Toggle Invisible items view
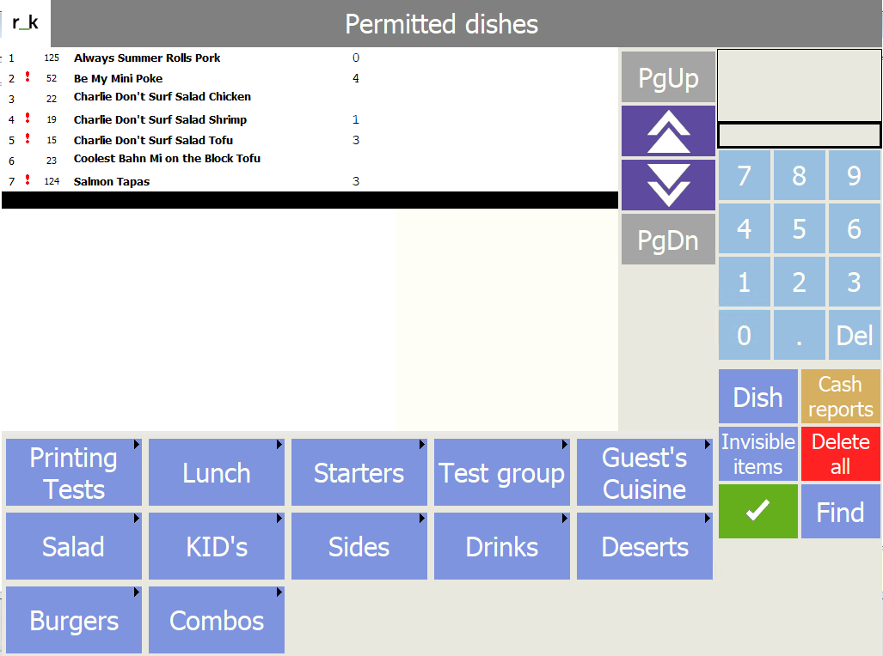 point(757,454)
